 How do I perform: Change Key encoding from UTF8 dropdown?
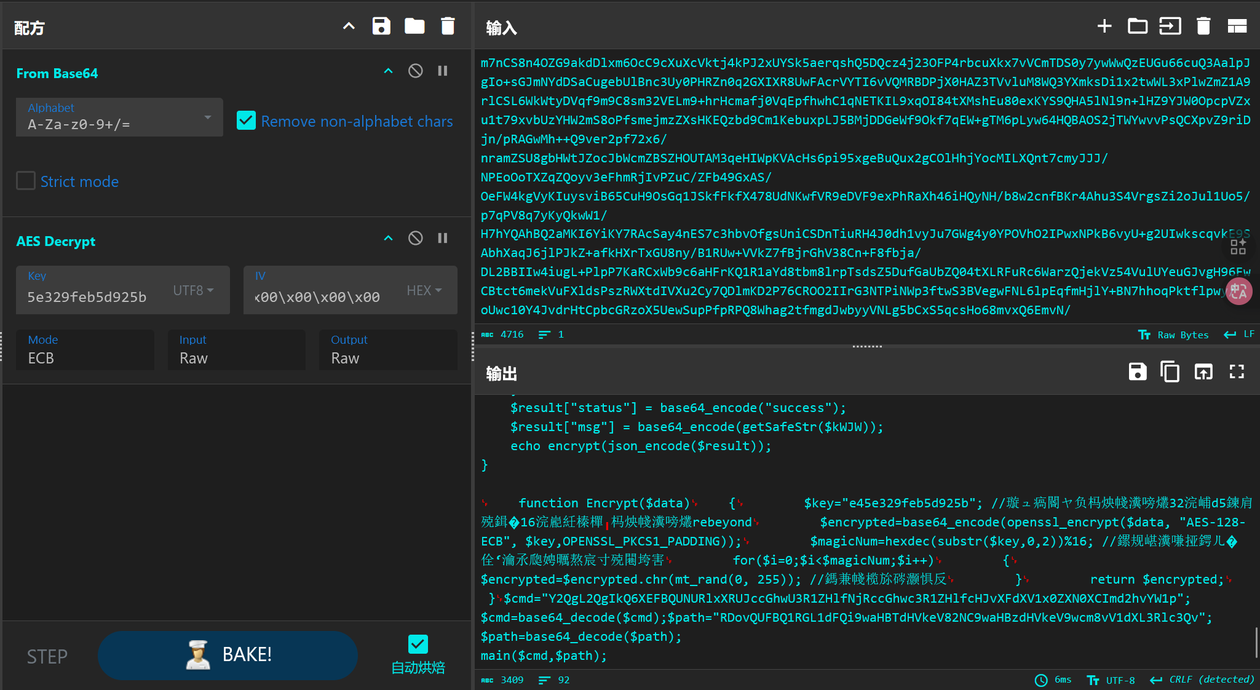(x=193, y=290)
